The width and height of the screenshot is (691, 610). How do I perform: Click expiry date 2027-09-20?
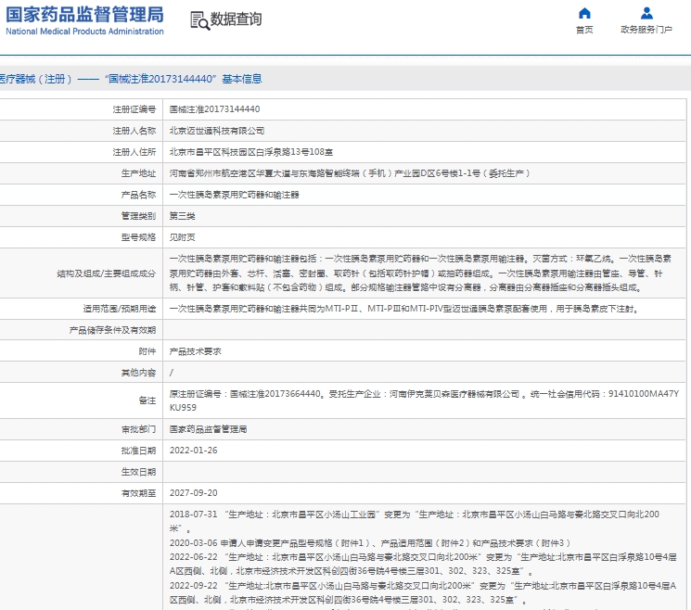pyautogui.click(x=194, y=493)
